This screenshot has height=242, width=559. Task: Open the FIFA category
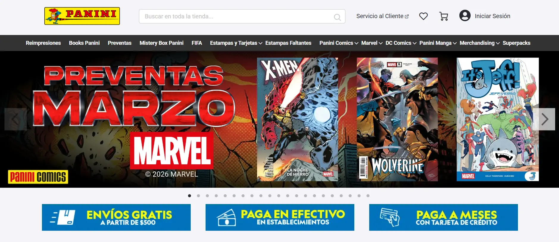click(x=197, y=43)
